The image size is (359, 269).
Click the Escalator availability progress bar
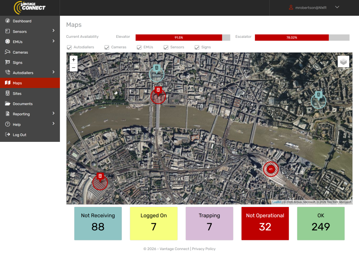302,37
